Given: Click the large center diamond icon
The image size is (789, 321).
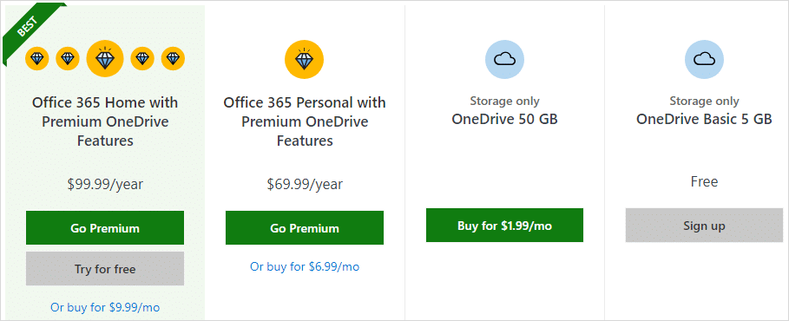Looking at the screenshot, I should 105,59.
